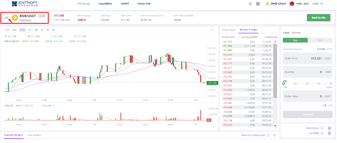Click the Recent Trades scrollbar down arrow
Image resolution: width=337 pixels, height=143 pixels.
click(275, 126)
